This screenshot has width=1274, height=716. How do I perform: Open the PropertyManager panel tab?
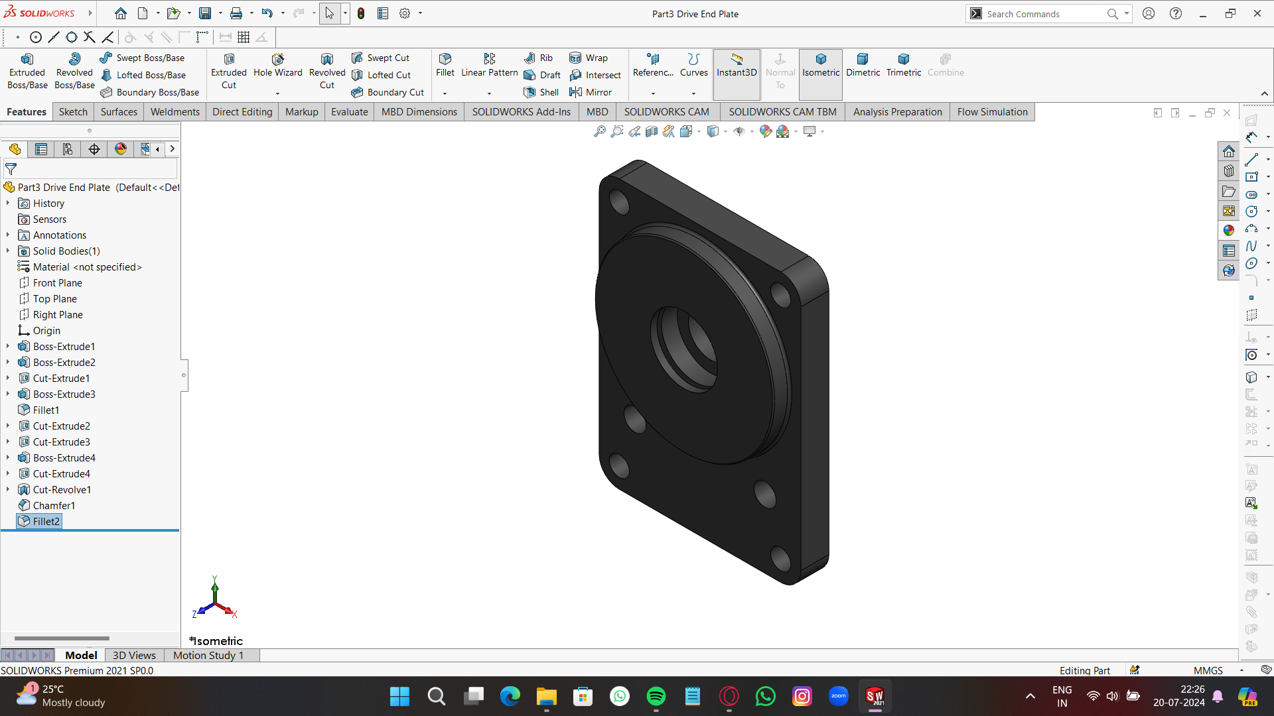(41, 149)
